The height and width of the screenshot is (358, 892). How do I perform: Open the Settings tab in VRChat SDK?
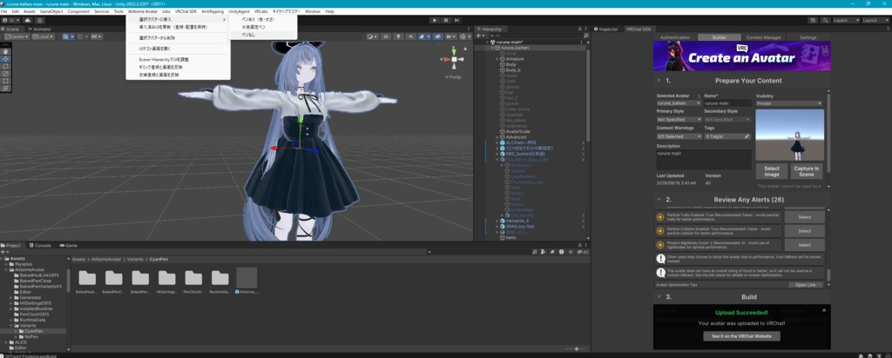point(808,37)
